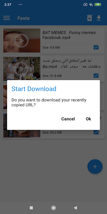107x214 pixels.
Task: Tap the Android home circle button
Action: tap(53, 208)
